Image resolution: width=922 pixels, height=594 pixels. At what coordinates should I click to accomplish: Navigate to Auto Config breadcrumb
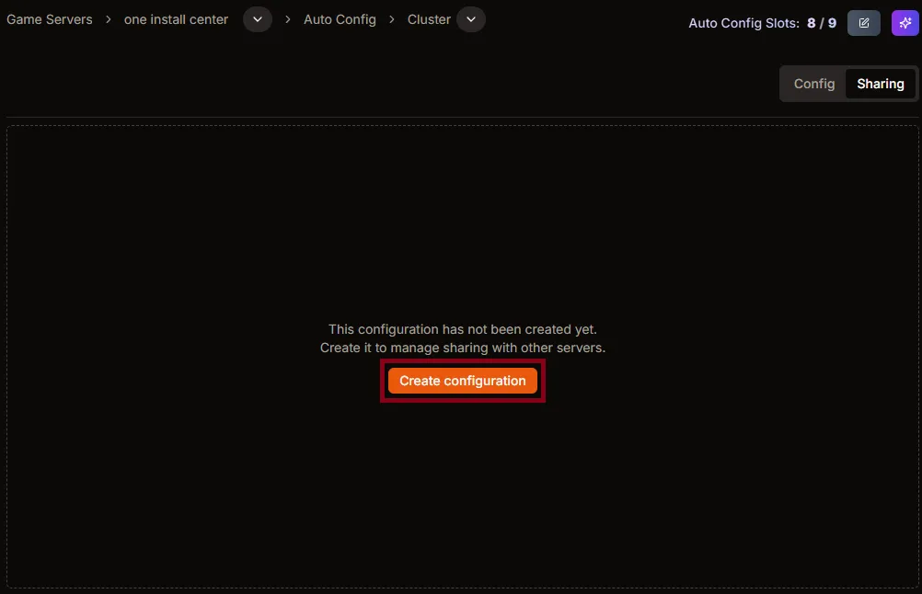point(340,19)
